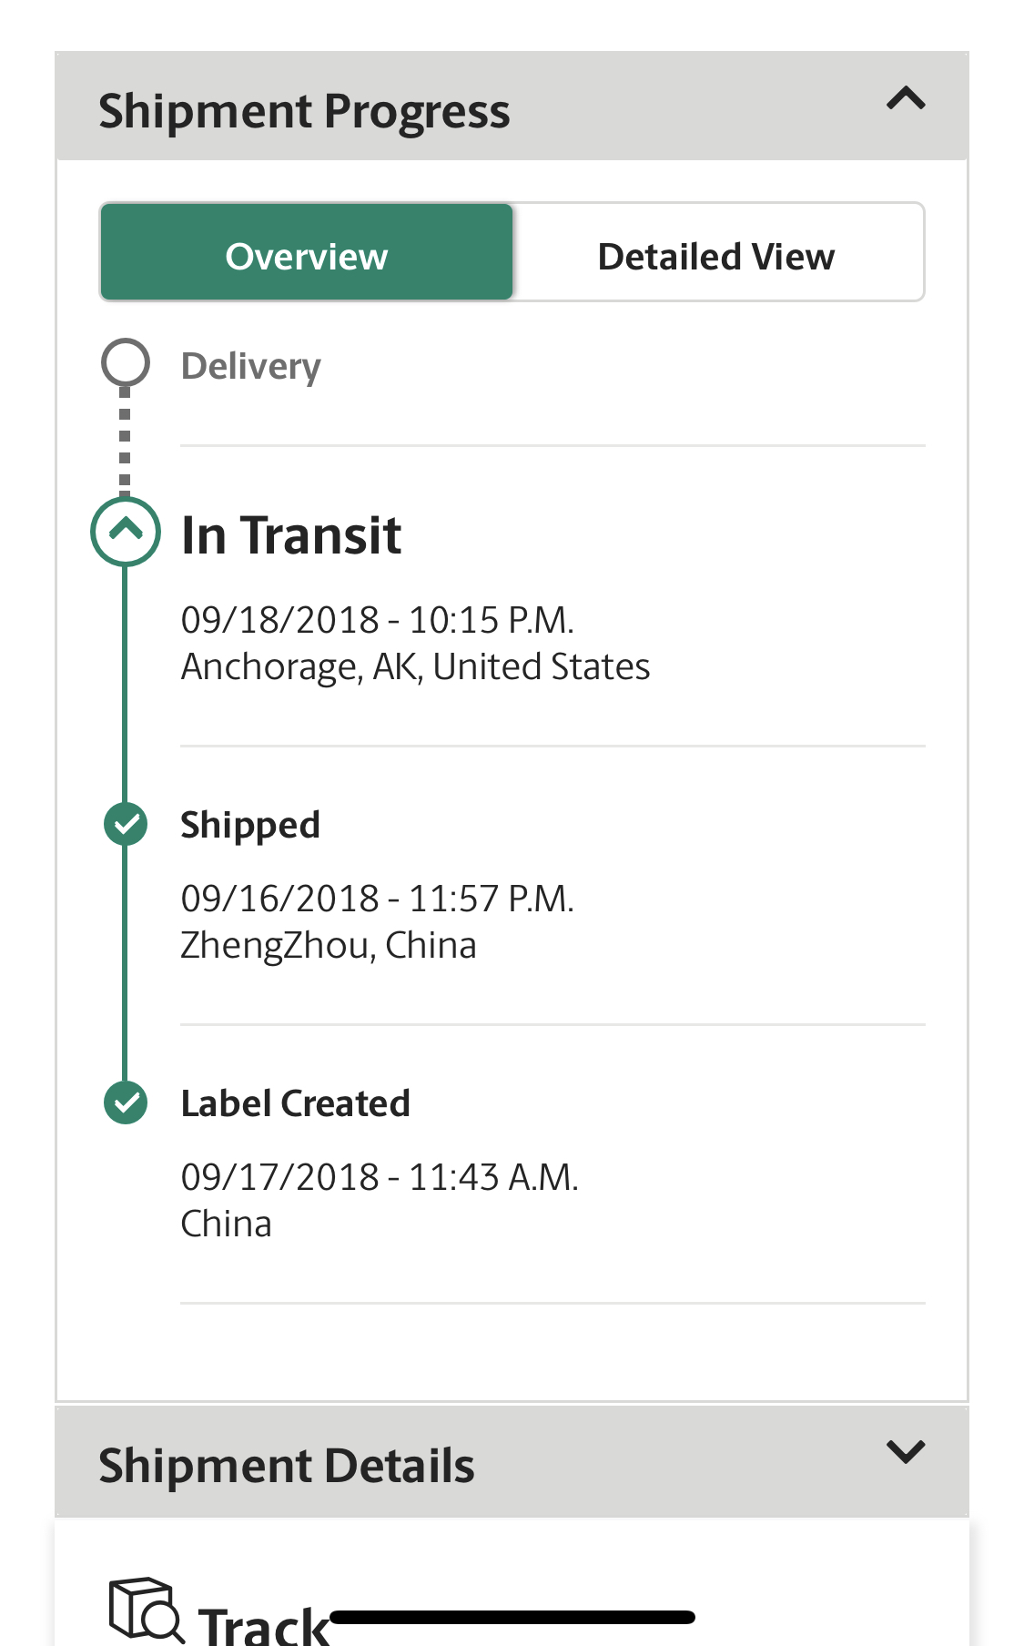Viewport: 1024px width, 1646px height.
Task: Tap the Shipment Details header title
Action: click(287, 1466)
